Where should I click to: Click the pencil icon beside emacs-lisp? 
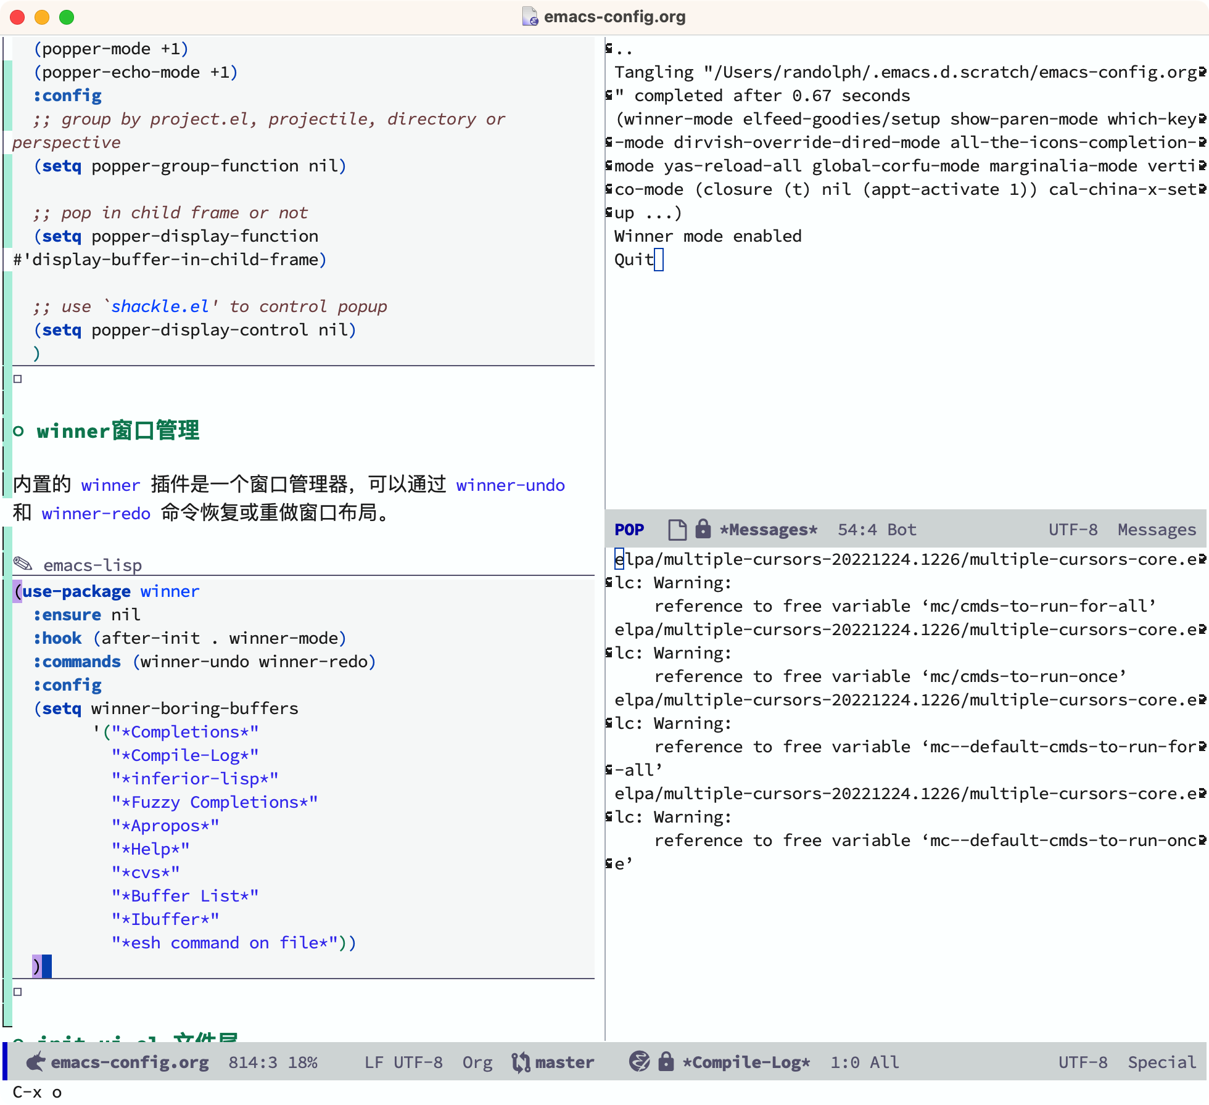click(23, 564)
